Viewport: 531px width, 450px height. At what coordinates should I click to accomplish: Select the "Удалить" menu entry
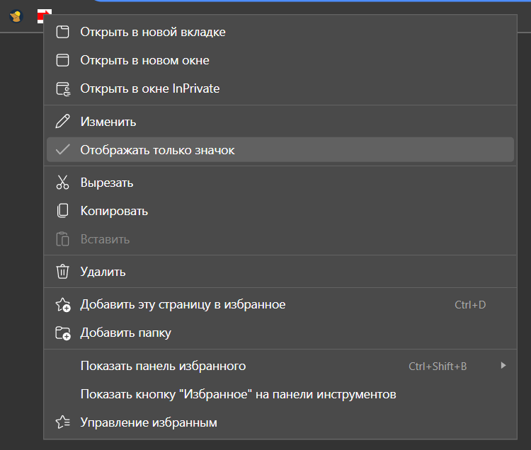click(103, 271)
